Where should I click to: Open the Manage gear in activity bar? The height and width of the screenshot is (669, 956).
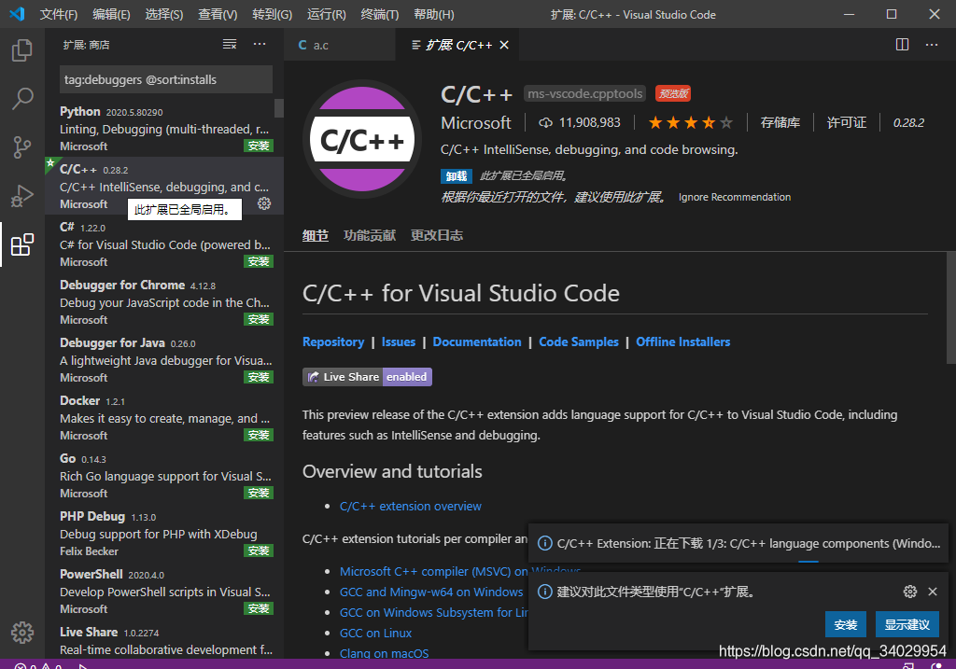coord(22,633)
